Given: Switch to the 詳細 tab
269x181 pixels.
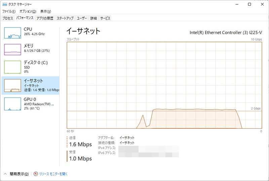Looking at the screenshot, I should 93,18.
